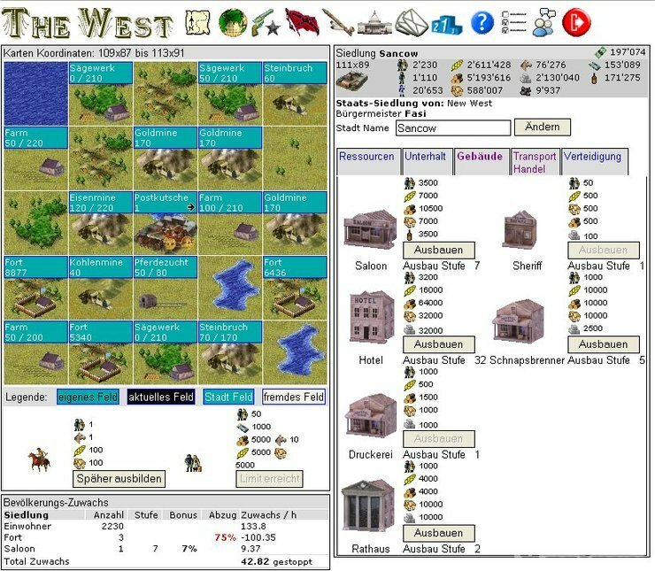Switch to the Gebäude tab
Screen dimensions: 655x571
tap(480, 161)
